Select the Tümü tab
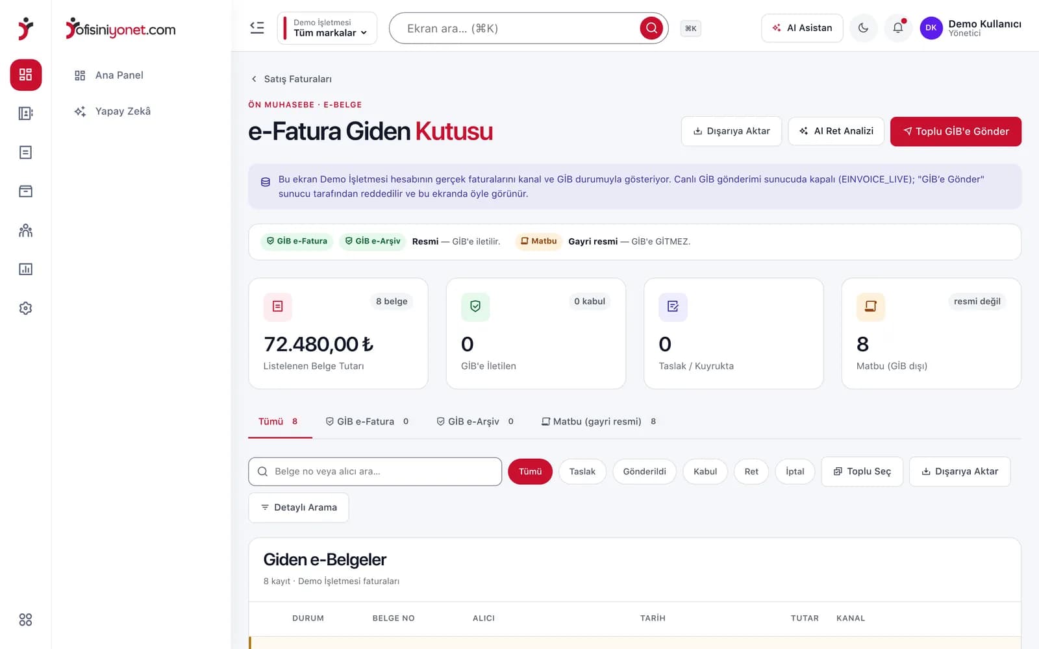 pos(279,422)
